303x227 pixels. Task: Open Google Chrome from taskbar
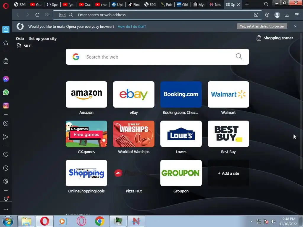pyautogui.click(x=99, y=221)
